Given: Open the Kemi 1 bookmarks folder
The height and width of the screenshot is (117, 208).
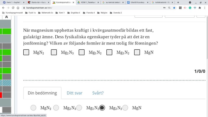Looking at the screenshot, I should pos(60,13).
